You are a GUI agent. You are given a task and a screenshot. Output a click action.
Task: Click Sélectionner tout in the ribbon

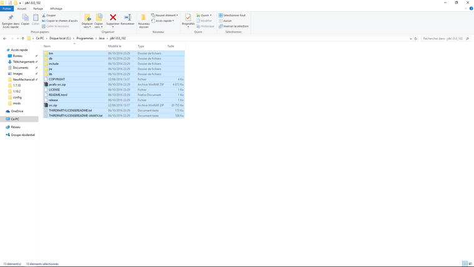[234, 16]
